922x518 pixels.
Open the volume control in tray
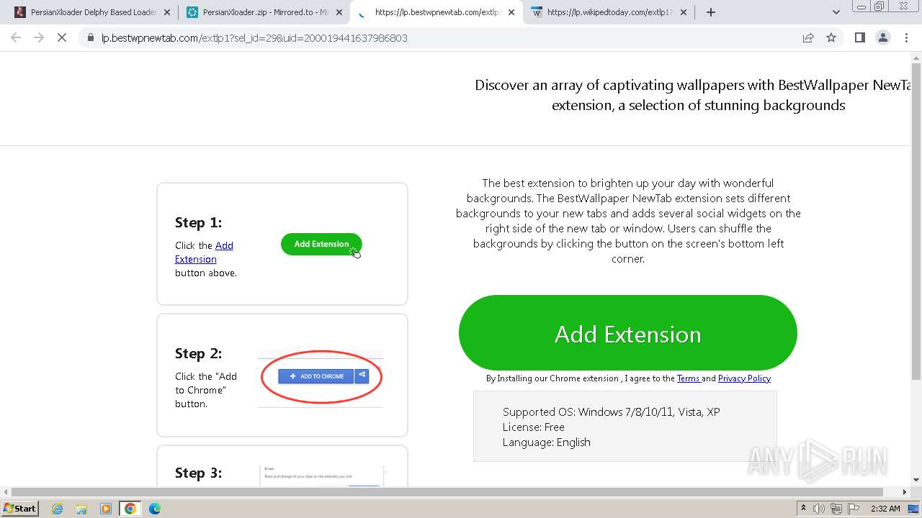(819, 509)
